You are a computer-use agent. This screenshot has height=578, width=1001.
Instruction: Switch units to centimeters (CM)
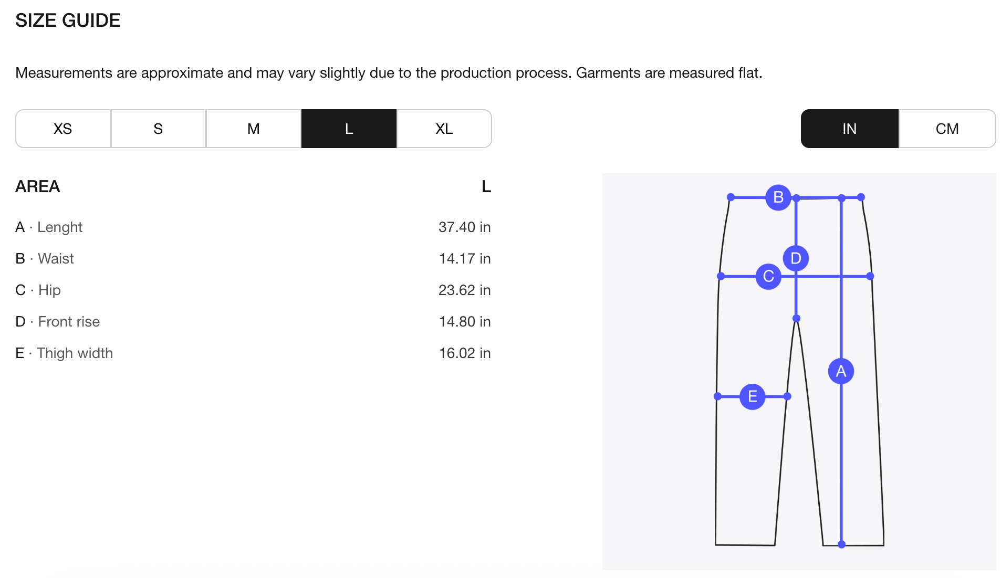point(947,129)
